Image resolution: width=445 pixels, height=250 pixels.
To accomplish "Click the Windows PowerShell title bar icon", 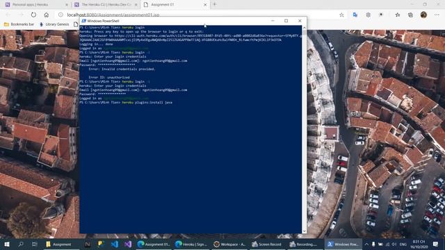I will [83, 21].
